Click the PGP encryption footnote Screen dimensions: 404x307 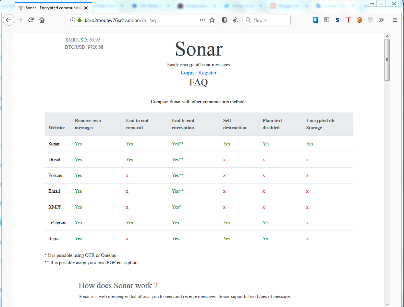point(91,263)
